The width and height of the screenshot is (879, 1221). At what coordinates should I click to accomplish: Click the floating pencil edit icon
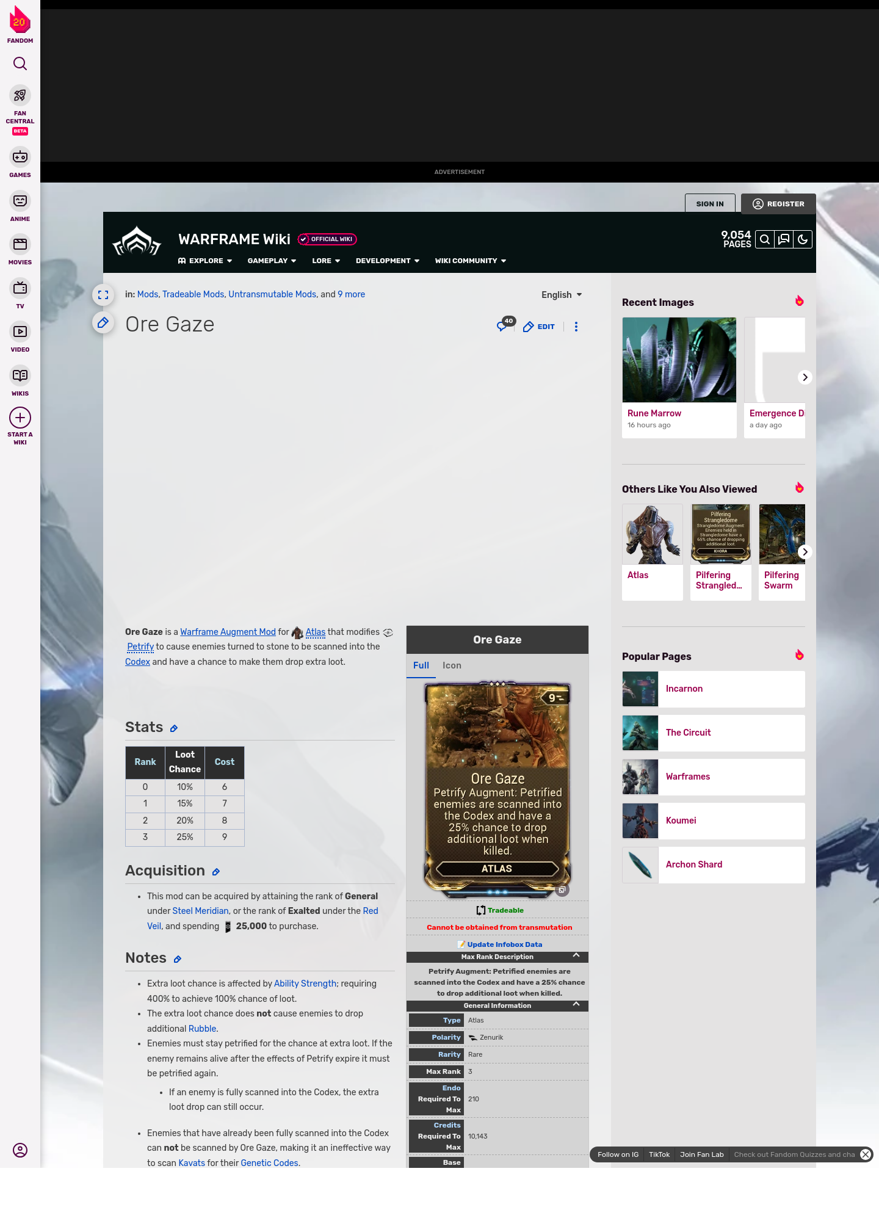pos(103,322)
